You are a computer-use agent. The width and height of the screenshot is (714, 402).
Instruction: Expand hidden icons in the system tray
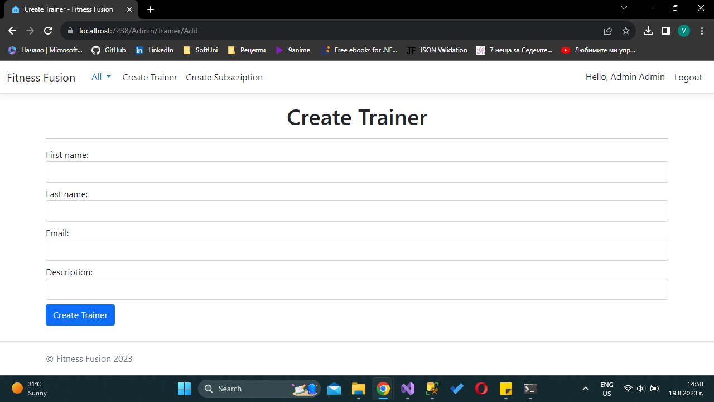tap(585, 388)
